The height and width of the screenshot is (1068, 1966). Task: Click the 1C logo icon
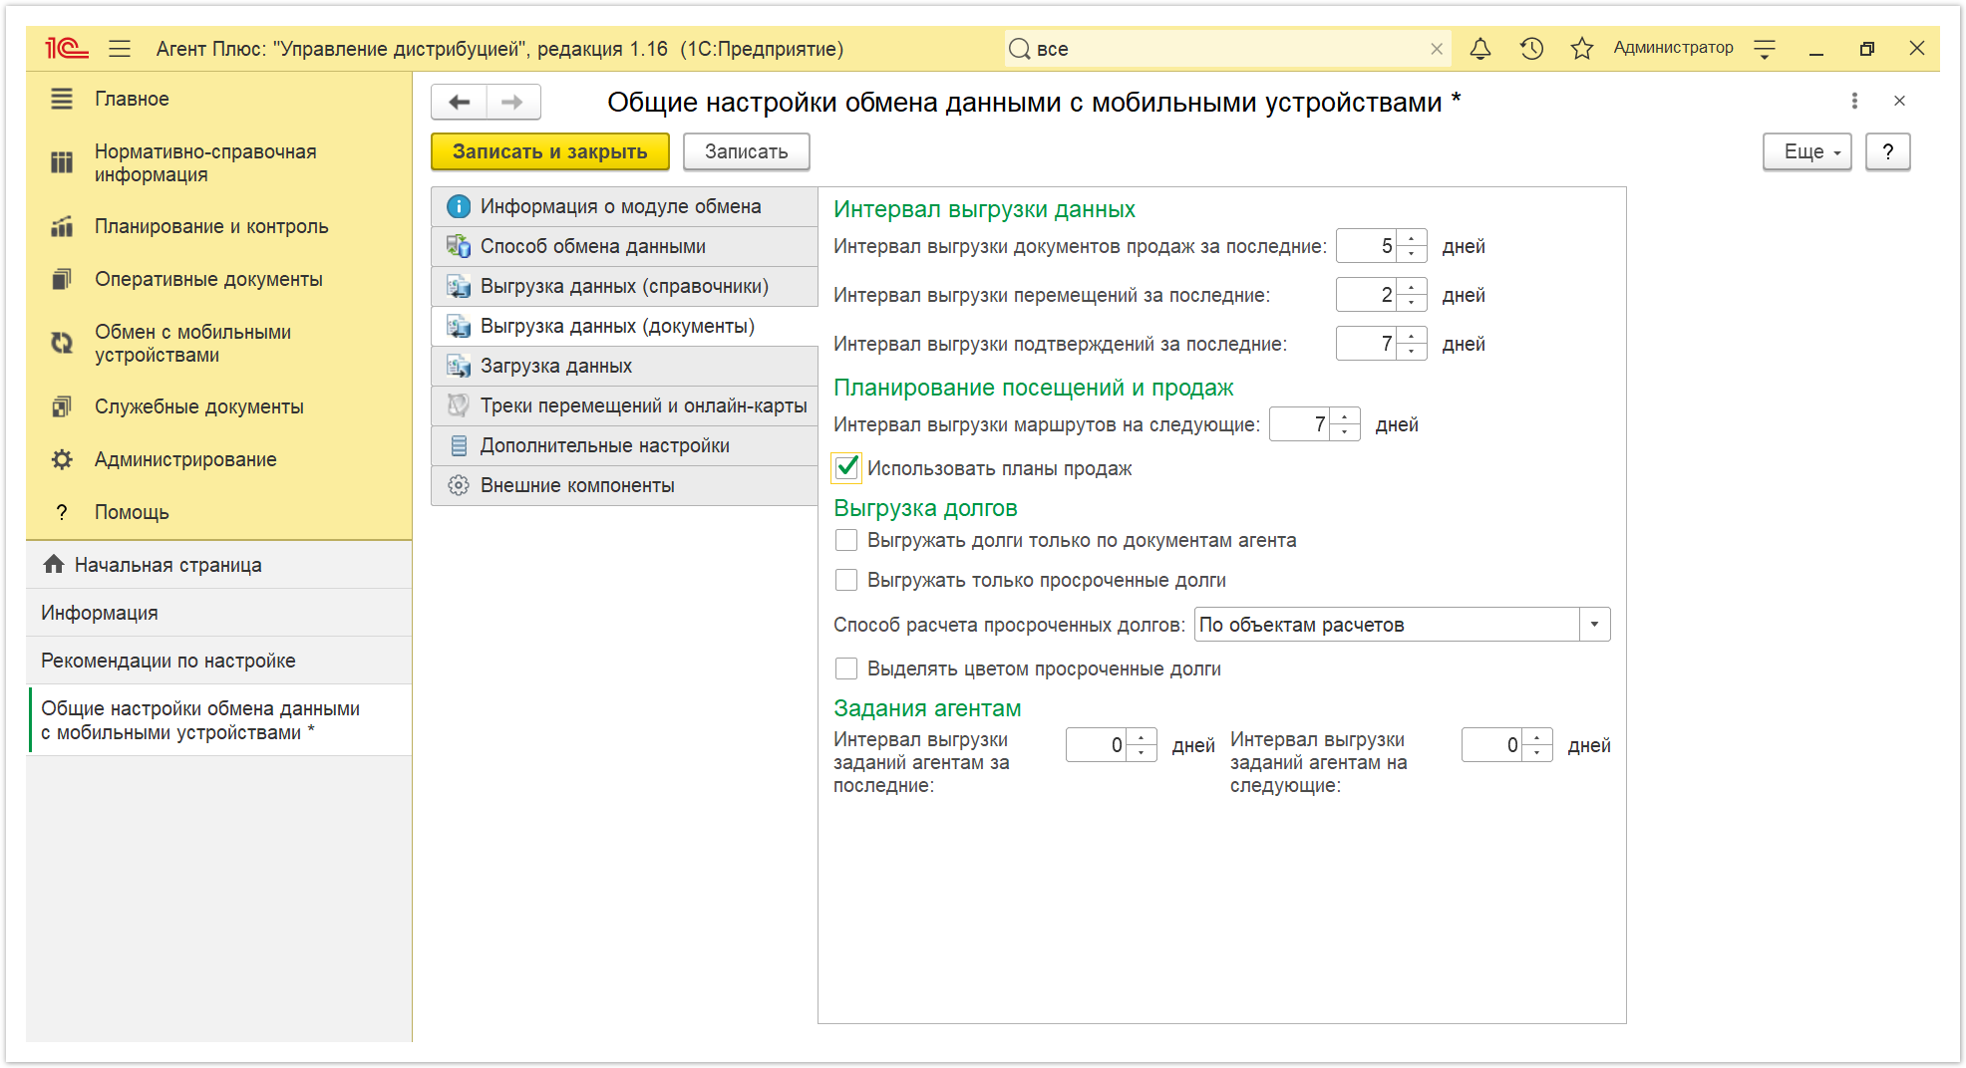click(x=67, y=48)
